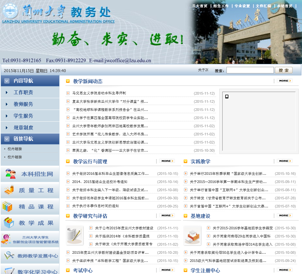Open news “高校地球科学课程教学系列报告会”在兰州
302x274 pixels.
point(110,110)
